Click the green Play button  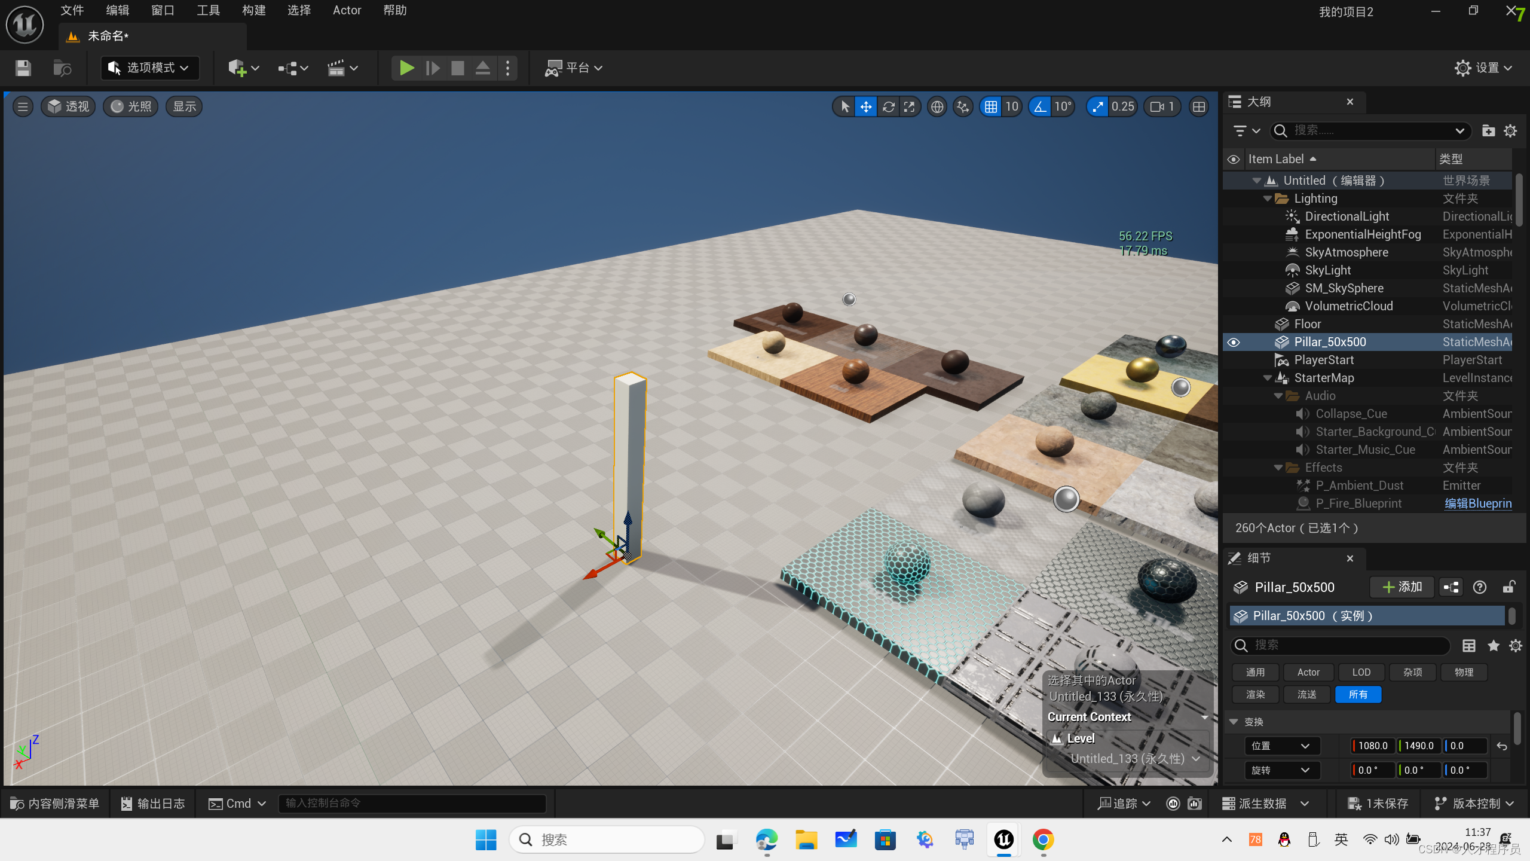click(406, 68)
